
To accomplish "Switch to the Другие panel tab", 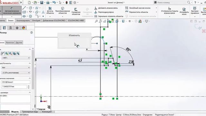I will 19,43.
